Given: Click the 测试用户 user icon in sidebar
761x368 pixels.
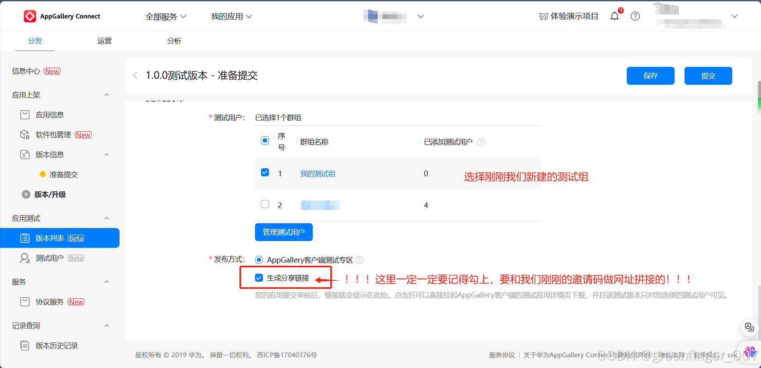Looking at the screenshot, I should [25, 258].
